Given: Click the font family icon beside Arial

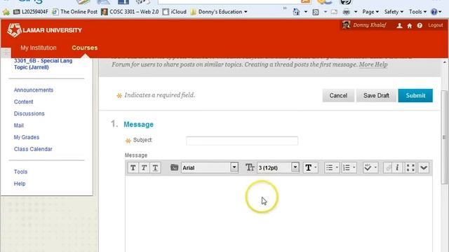Looking at the screenshot, I should [x=175, y=167].
